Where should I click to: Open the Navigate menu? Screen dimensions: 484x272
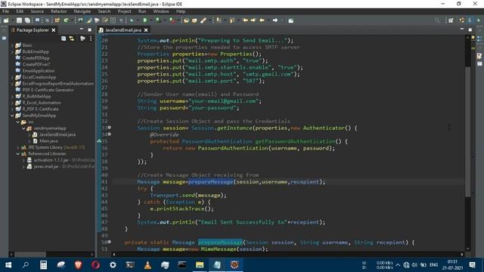pyautogui.click(x=82, y=11)
